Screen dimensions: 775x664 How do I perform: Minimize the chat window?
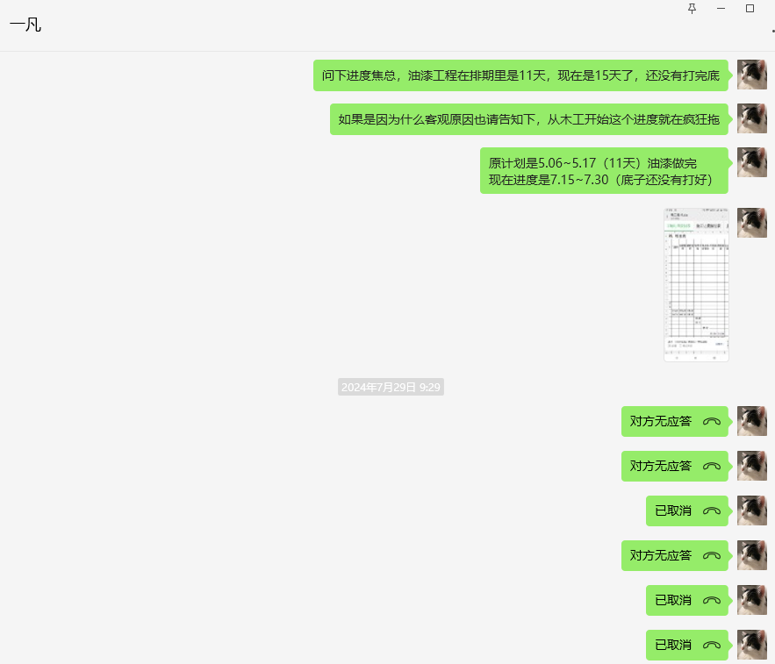tap(721, 8)
